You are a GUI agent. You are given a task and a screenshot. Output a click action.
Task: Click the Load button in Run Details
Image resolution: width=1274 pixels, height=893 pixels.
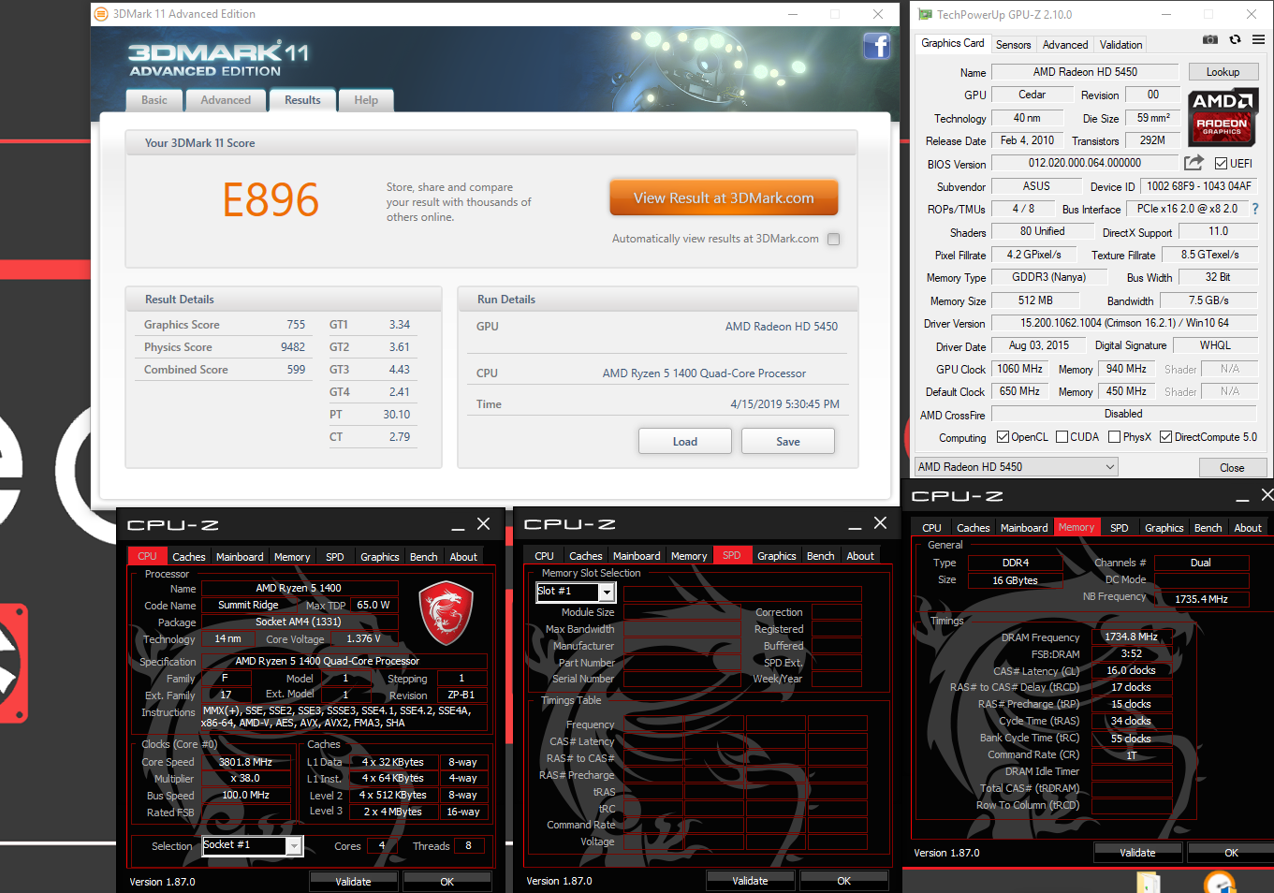pos(685,442)
